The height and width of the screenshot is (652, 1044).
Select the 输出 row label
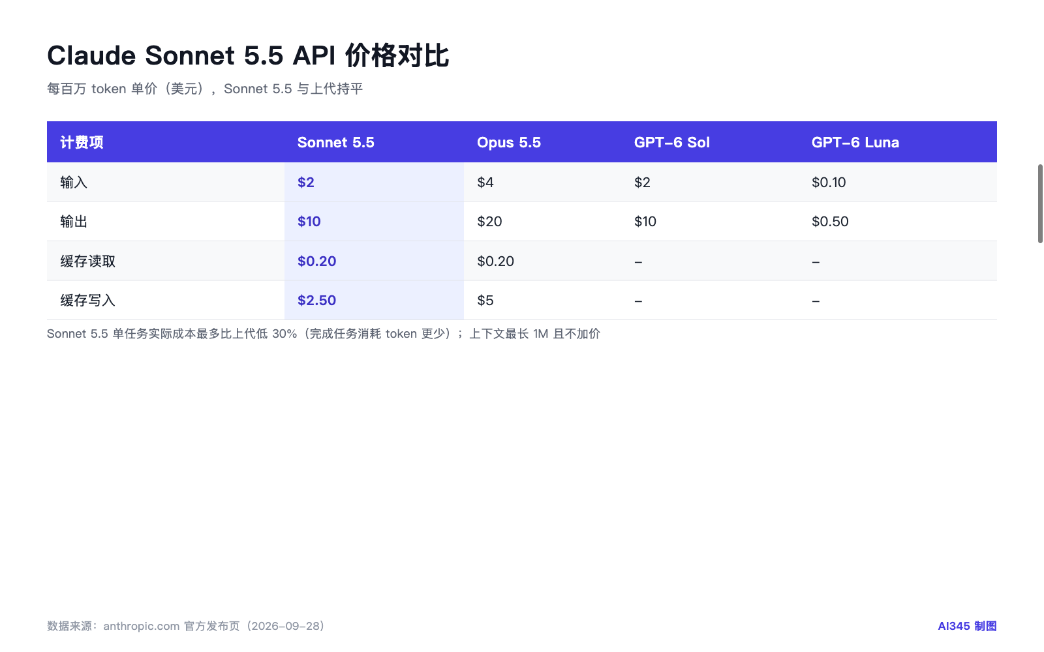pyautogui.click(x=74, y=222)
